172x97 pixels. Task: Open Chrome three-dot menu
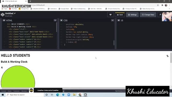[x=170, y=5]
